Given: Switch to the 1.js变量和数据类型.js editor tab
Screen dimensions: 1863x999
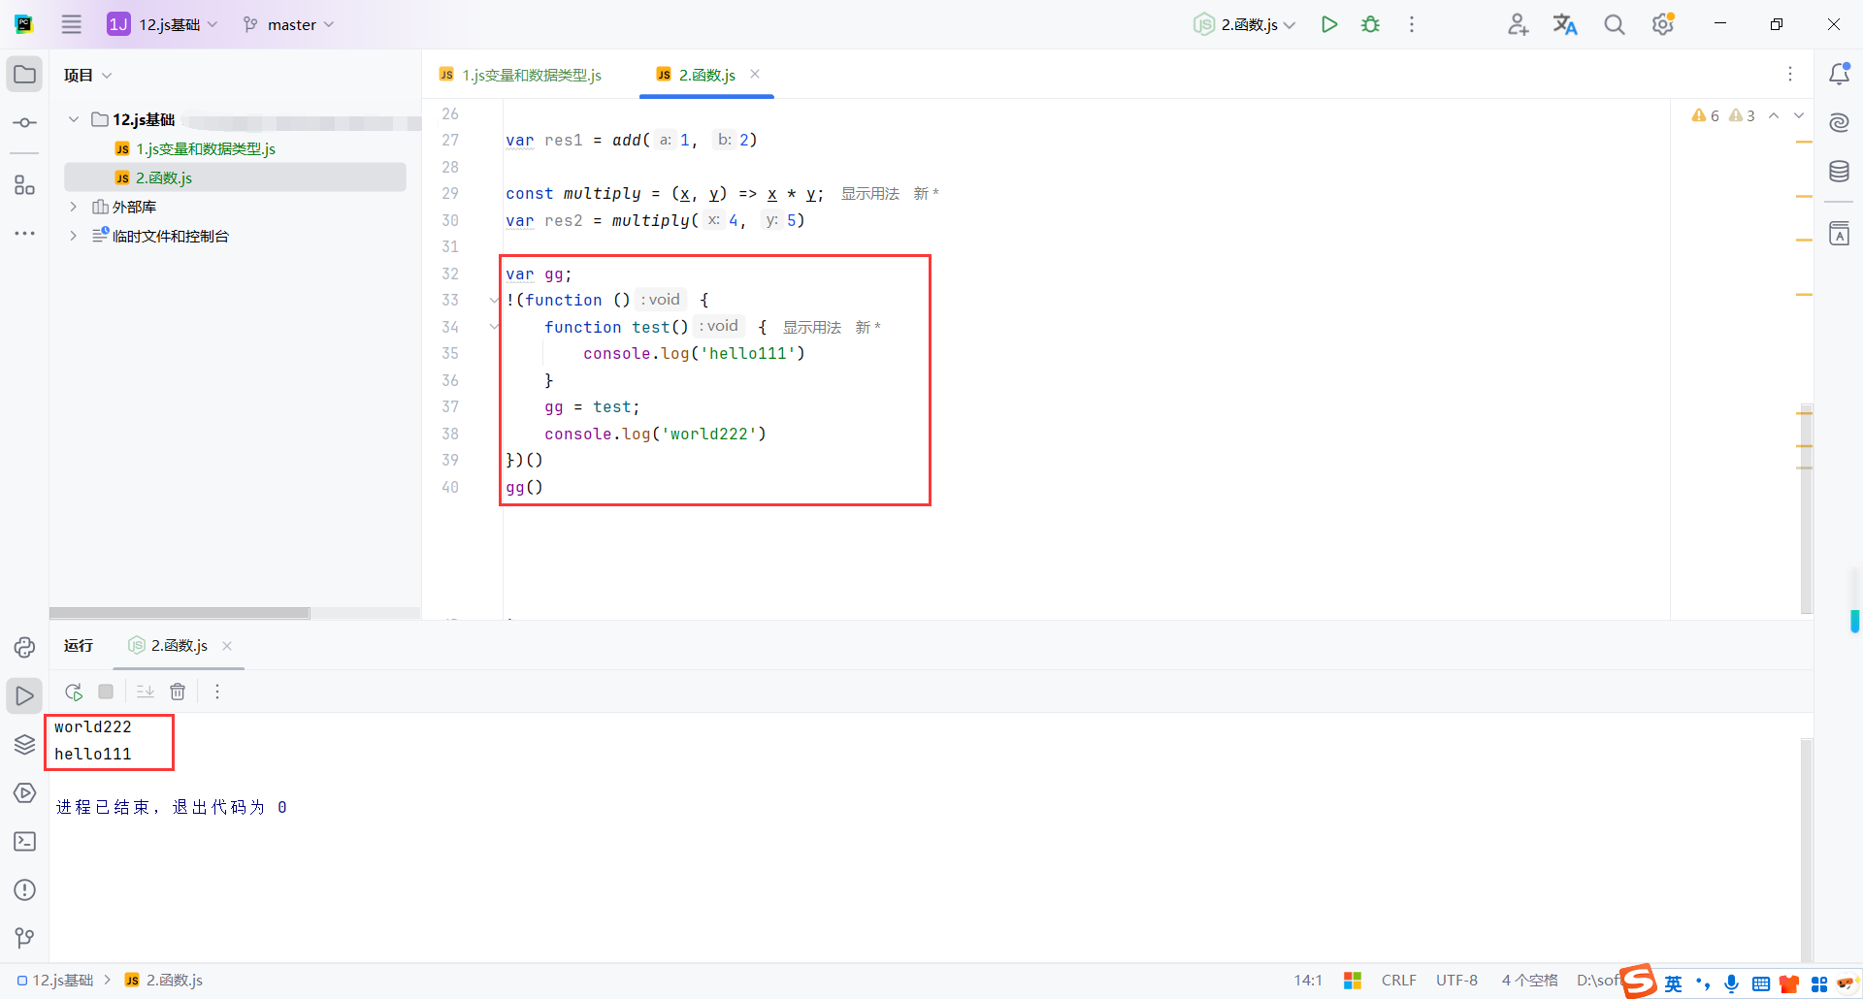Looking at the screenshot, I should point(520,75).
